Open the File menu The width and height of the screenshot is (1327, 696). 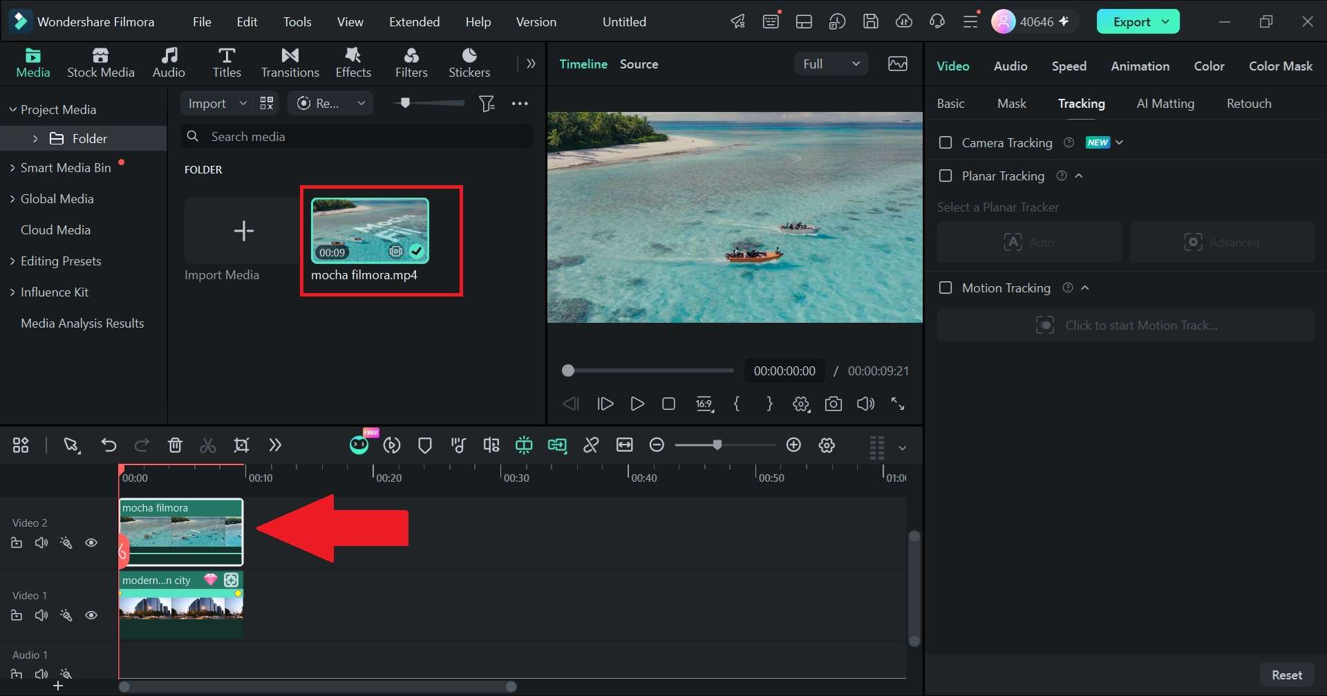pyautogui.click(x=202, y=21)
